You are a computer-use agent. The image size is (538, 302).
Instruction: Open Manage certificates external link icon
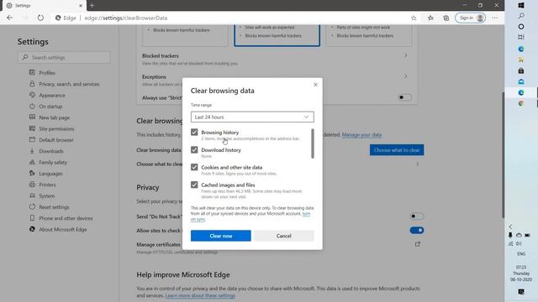click(x=417, y=244)
